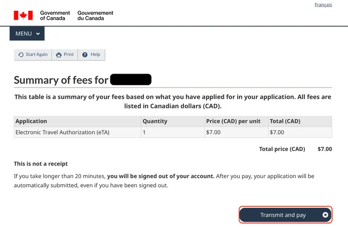Open Help from the toolbar
Image resolution: width=348 pixels, height=227 pixels.
pyautogui.click(x=91, y=55)
